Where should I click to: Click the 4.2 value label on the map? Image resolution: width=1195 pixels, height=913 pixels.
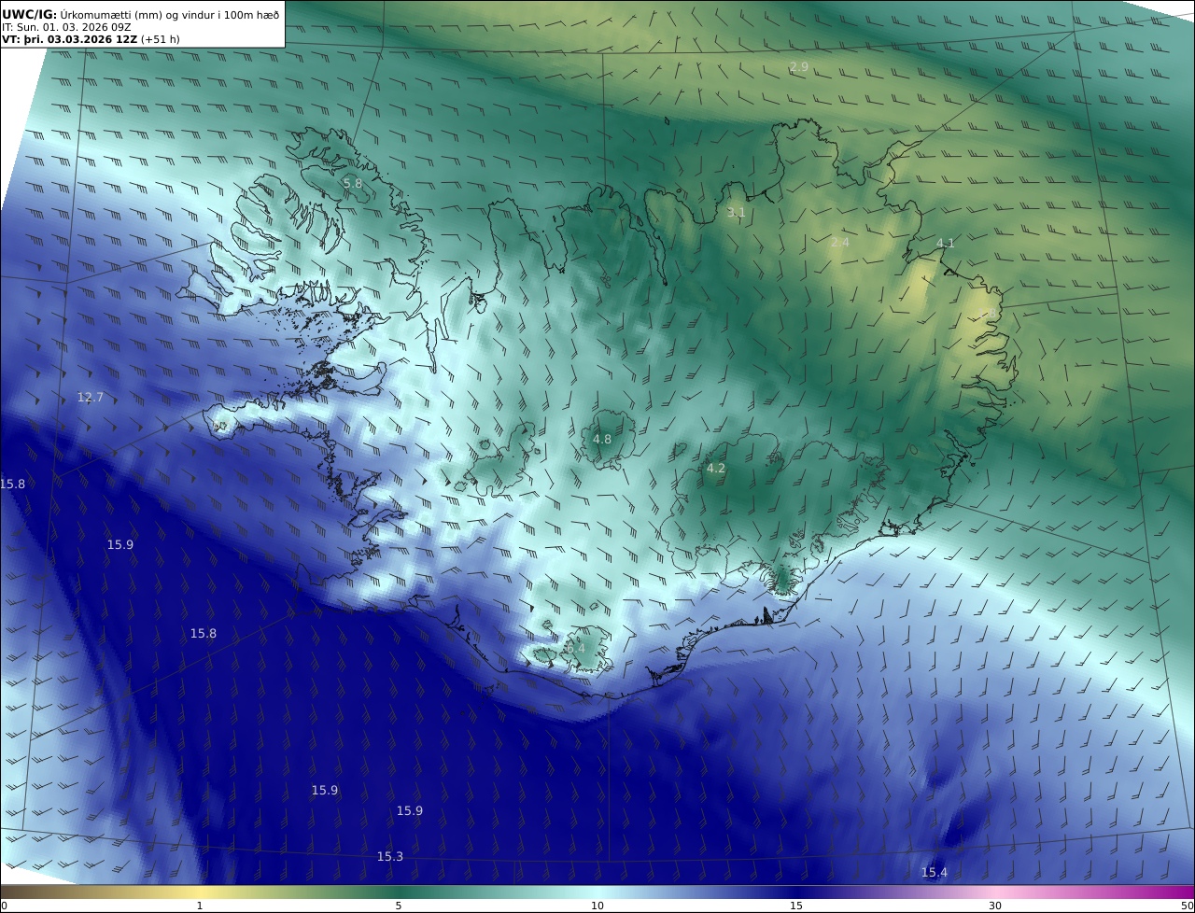pos(716,468)
